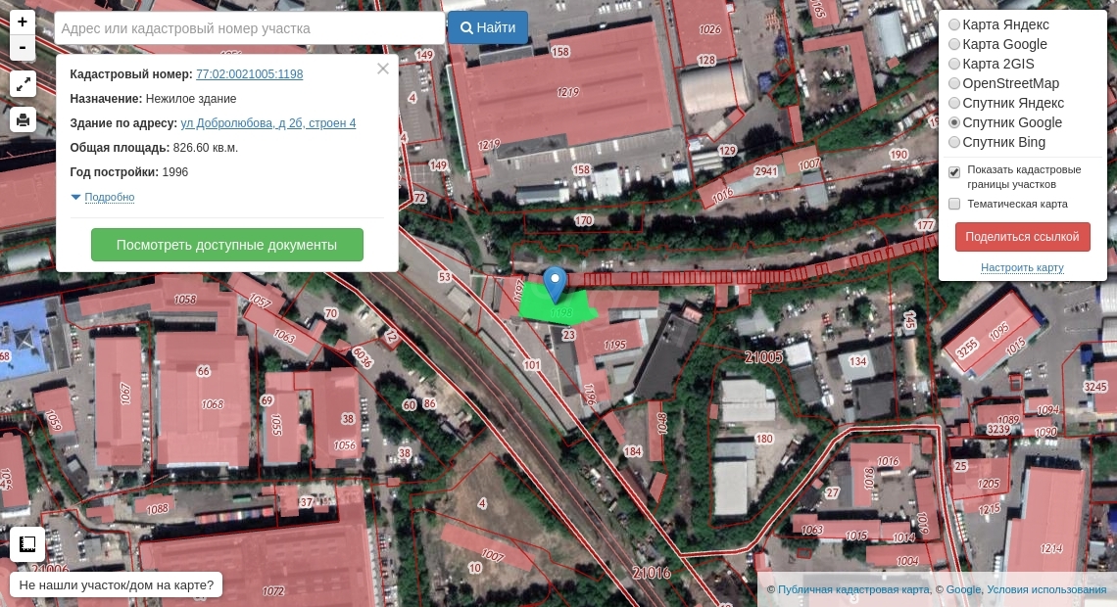Toggle Показать кадастровые границы участков checkbox

(954, 171)
